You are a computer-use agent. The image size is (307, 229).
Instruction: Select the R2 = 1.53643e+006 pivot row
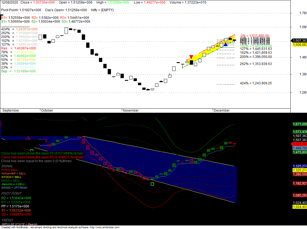click(x=16, y=198)
